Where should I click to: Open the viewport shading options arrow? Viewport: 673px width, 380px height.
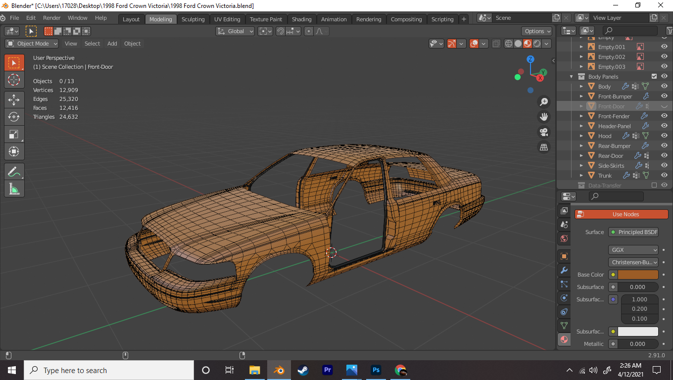pyautogui.click(x=547, y=44)
